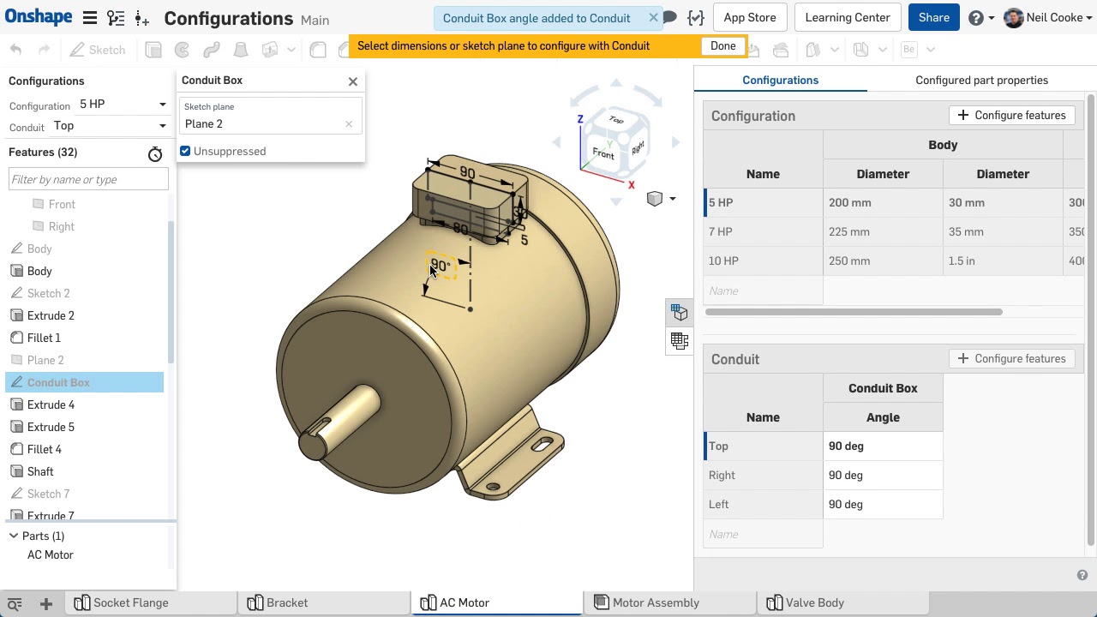This screenshot has width=1097, height=617.
Task: Add a new tab with plus icon
Action: tap(46, 603)
